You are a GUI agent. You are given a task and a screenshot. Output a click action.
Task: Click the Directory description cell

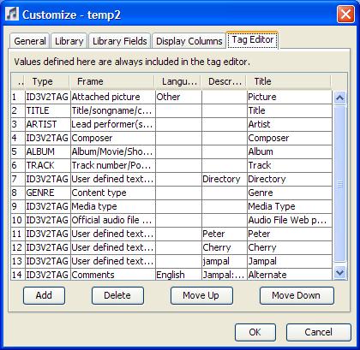[x=225, y=179]
